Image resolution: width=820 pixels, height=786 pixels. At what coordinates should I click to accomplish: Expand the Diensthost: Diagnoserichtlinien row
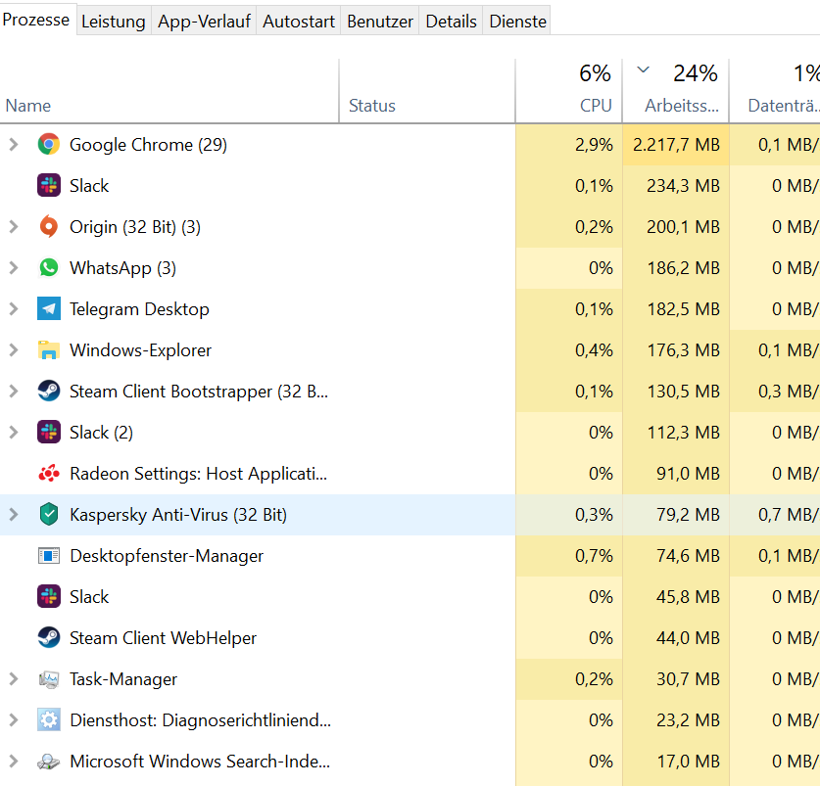coord(14,720)
